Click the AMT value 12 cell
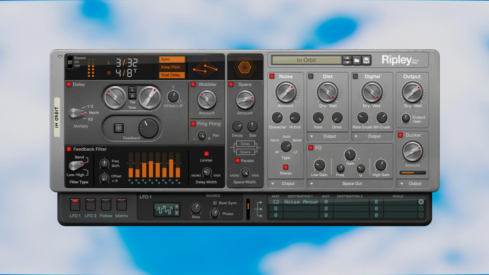Image resolution: width=489 pixels, height=275 pixels. coord(275,202)
